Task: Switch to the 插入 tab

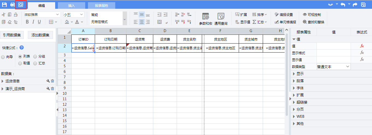Action: [71, 5]
